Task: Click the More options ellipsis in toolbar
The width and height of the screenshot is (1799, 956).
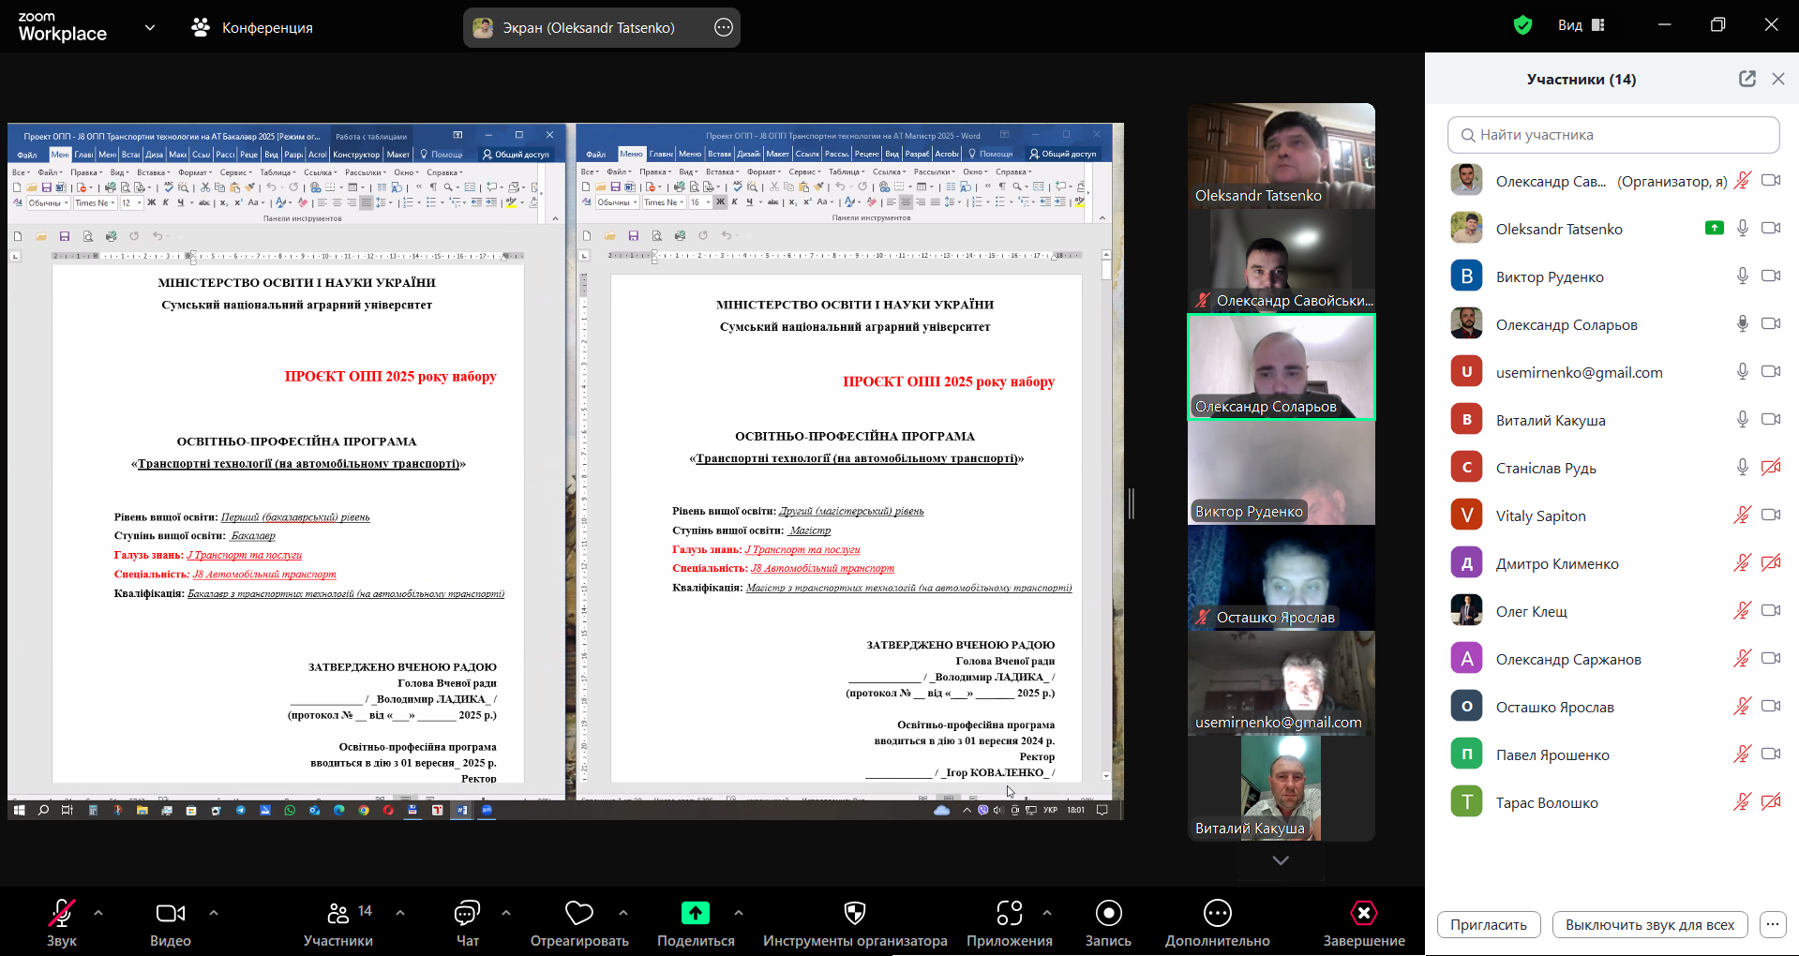Action: click(x=1217, y=914)
